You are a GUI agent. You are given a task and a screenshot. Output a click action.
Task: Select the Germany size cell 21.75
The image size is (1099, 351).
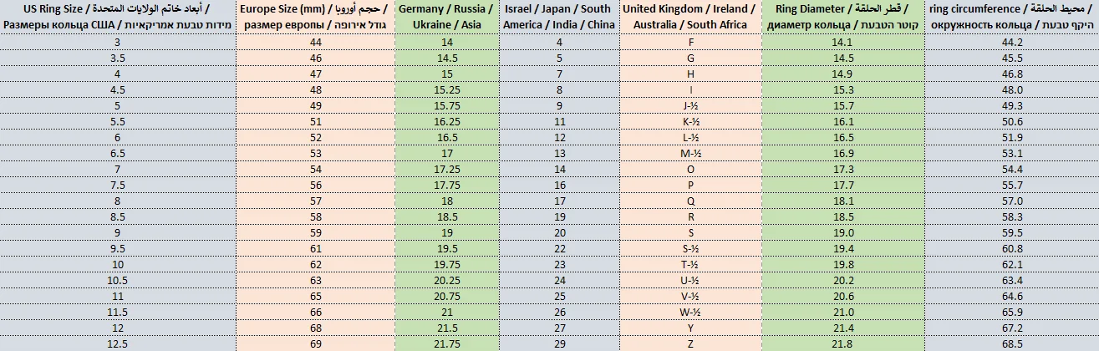pyautogui.click(x=446, y=343)
